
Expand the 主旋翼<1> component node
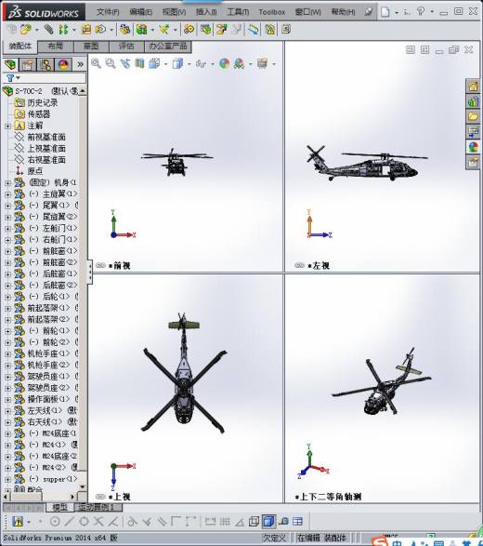[x=7, y=194]
